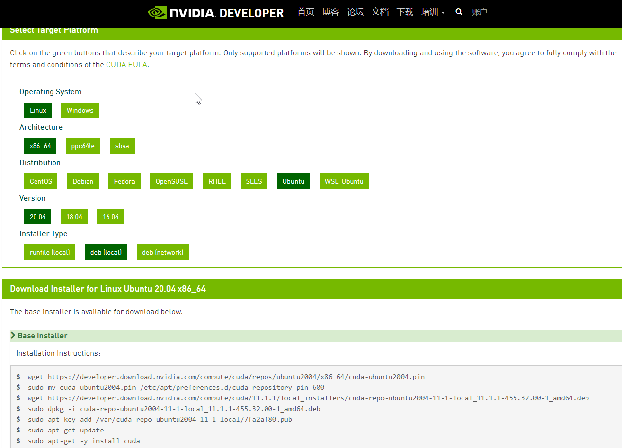Click the Installer Type label
This screenshot has width=622, height=448.
click(x=43, y=234)
